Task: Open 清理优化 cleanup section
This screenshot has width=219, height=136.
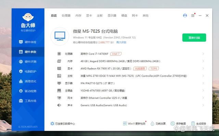Action: click(x=28, y=81)
